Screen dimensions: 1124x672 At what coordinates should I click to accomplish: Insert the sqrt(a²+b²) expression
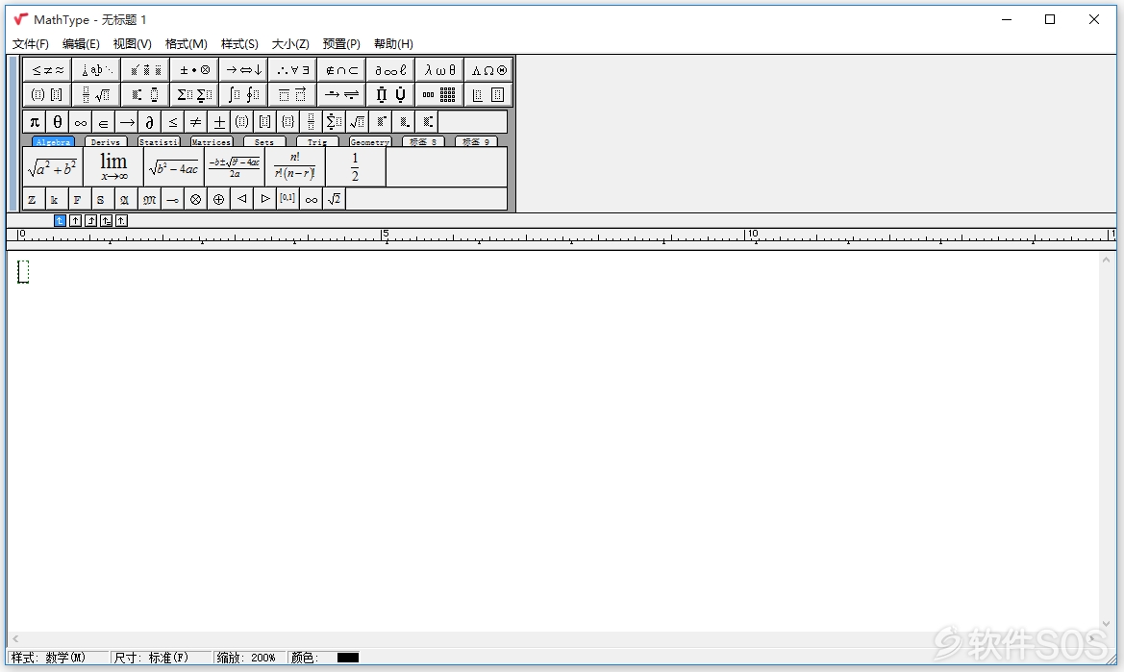coord(52,167)
